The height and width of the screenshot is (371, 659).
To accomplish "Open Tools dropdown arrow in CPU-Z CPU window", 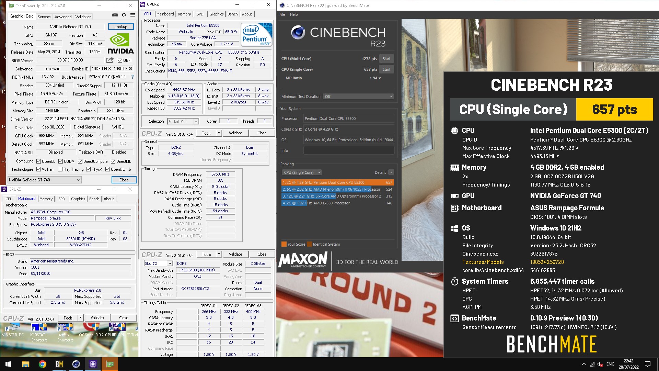I will coord(219,133).
